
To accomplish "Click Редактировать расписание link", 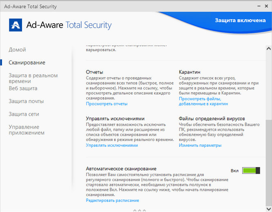I will (112, 201).
